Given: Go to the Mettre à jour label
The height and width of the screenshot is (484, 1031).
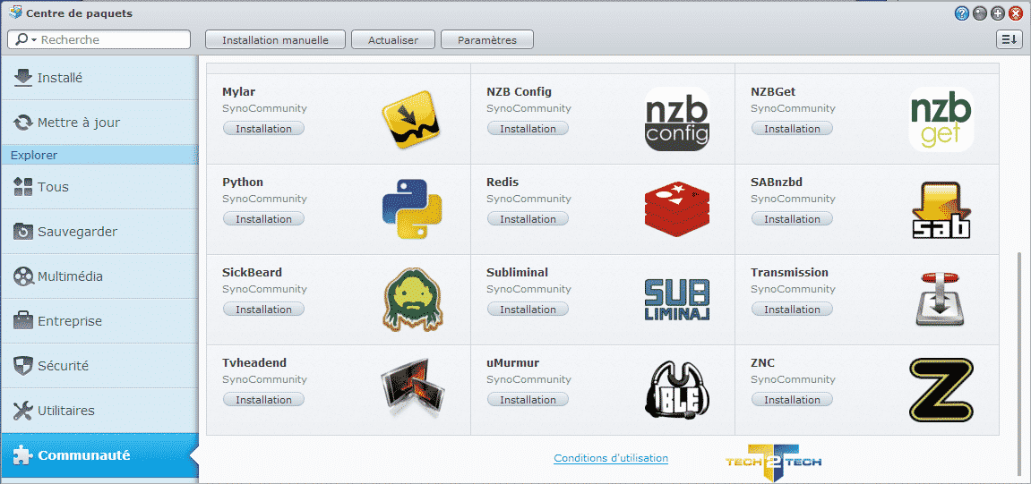Looking at the screenshot, I should pyautogui.click(x=79, y=123).
